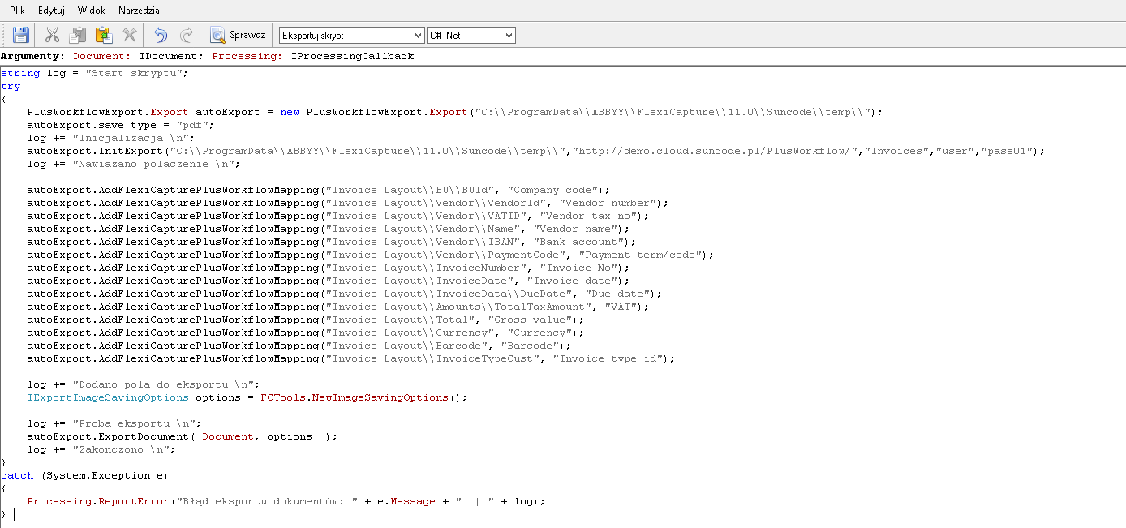Viewport: 1126px width, 528px height.
Task: Open the Narzędzia menu
Action: coord(139,11)
